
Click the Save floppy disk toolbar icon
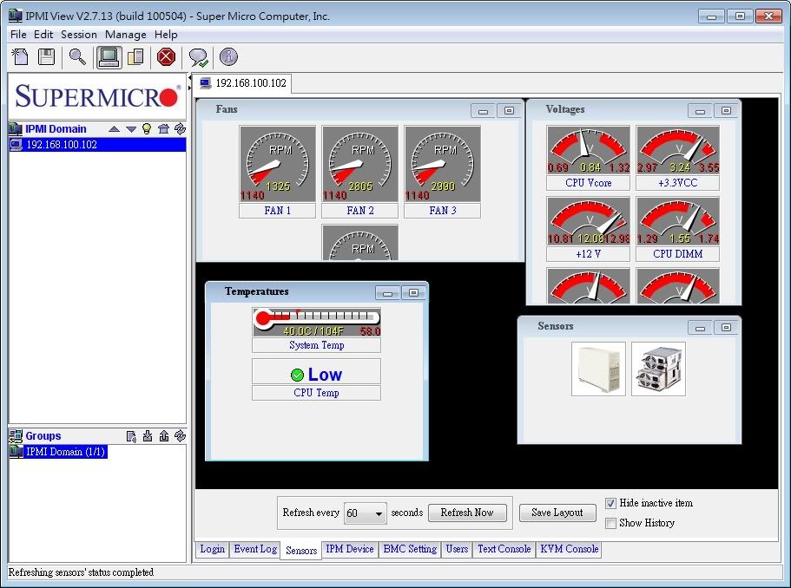click(46, 57)
